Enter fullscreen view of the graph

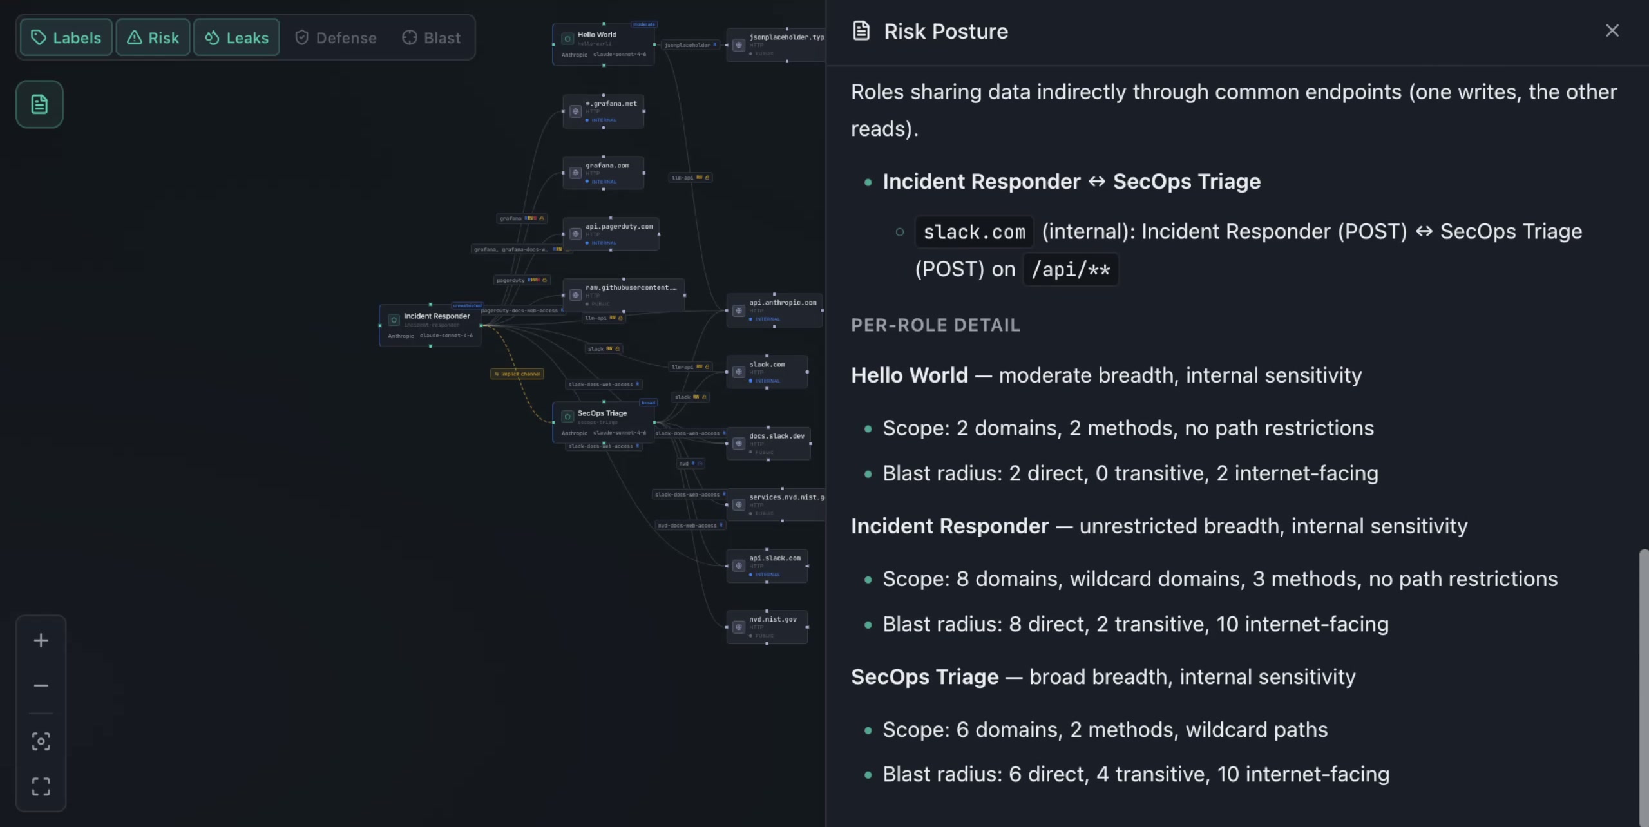(x=41, y=786)
